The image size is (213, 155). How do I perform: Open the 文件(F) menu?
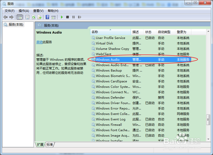point(10,11)
